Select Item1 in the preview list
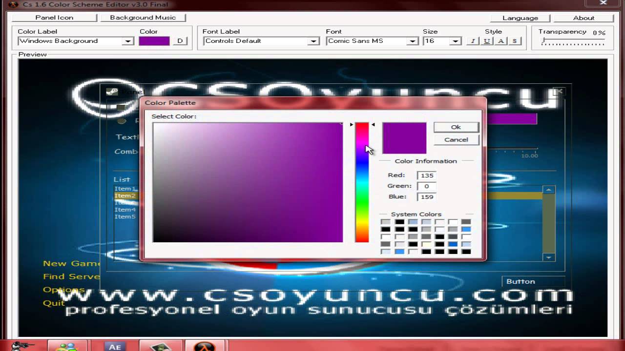Screen dimensions: 625x351 125,189
